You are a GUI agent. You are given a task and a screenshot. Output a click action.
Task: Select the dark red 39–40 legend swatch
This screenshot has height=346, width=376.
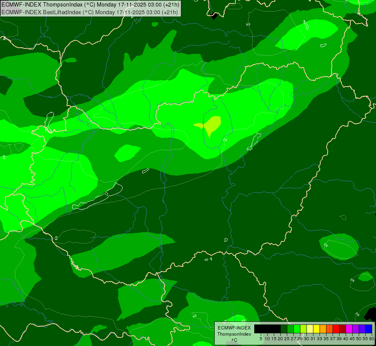(343, 329)
